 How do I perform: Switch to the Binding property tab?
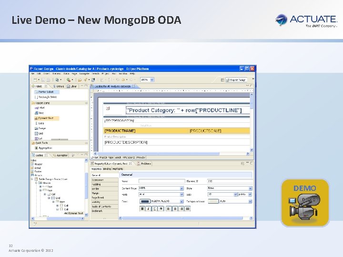(x=107, y=169)
